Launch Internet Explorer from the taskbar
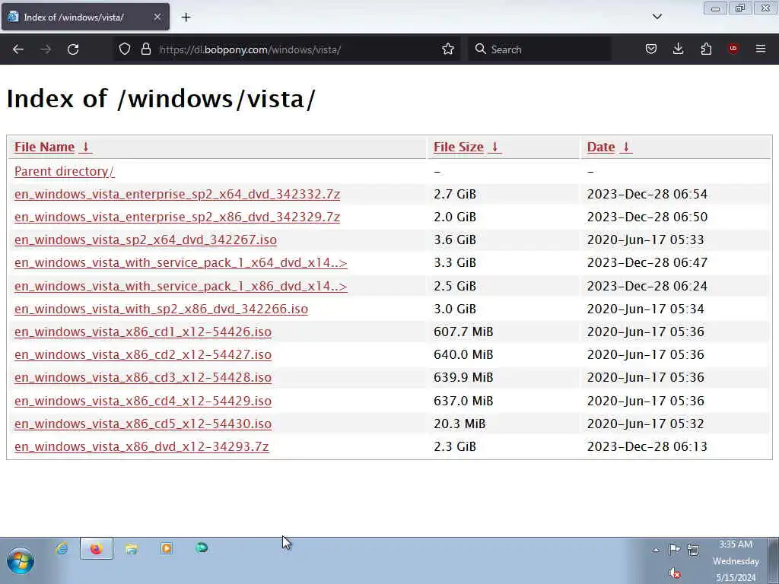This screenshot has height=584, width=779. point(62,548)
